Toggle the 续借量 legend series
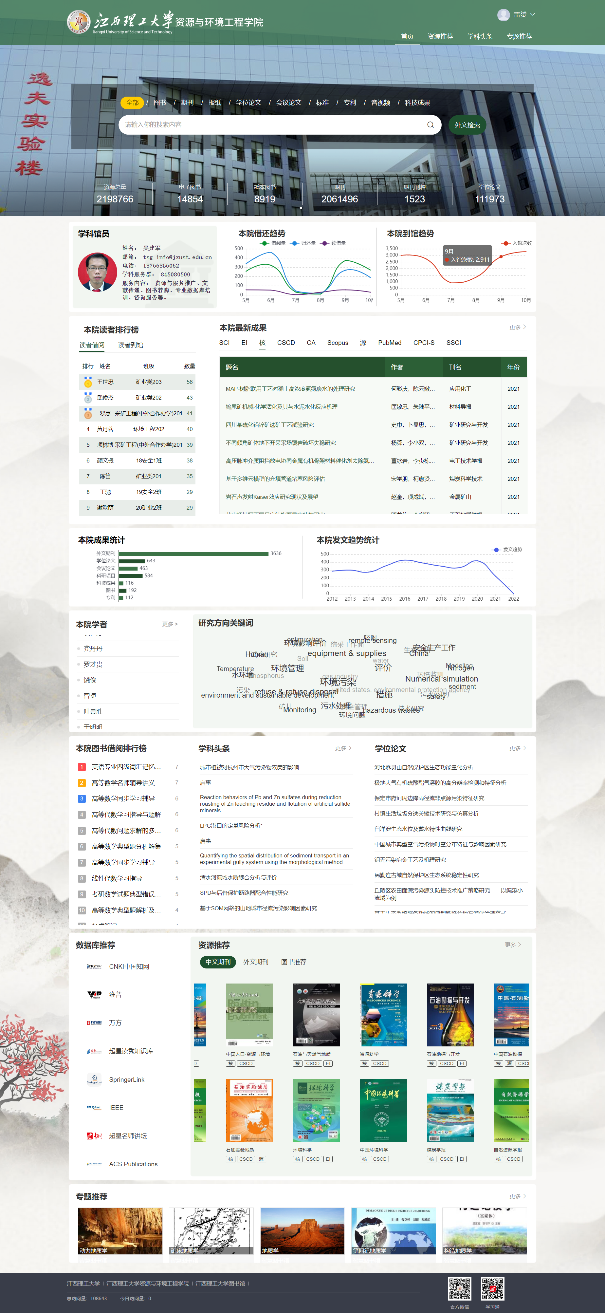The width and height of the screenshot is (605, 1313). point(333,243)
